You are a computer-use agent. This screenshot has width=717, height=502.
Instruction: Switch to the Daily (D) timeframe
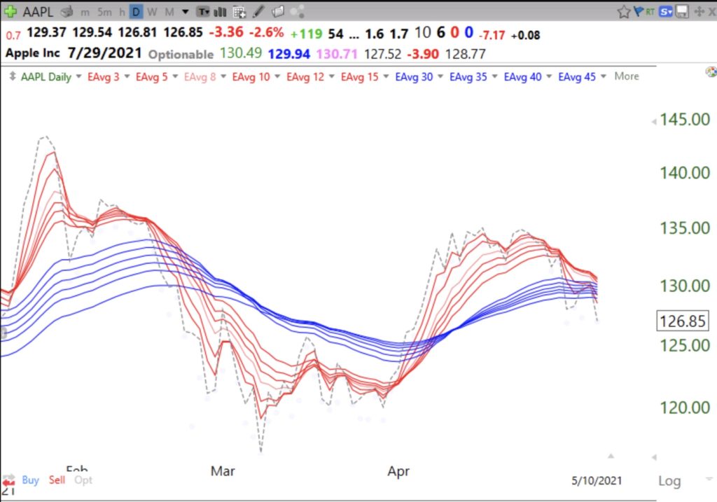(x=136, y=12)
